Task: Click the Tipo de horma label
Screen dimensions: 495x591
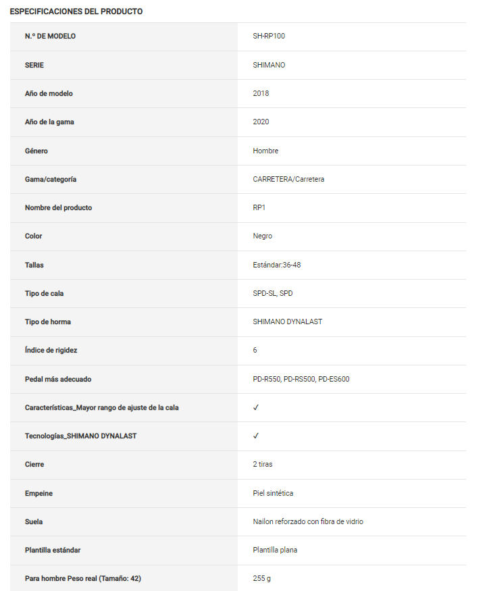Action: click(49, 322)
